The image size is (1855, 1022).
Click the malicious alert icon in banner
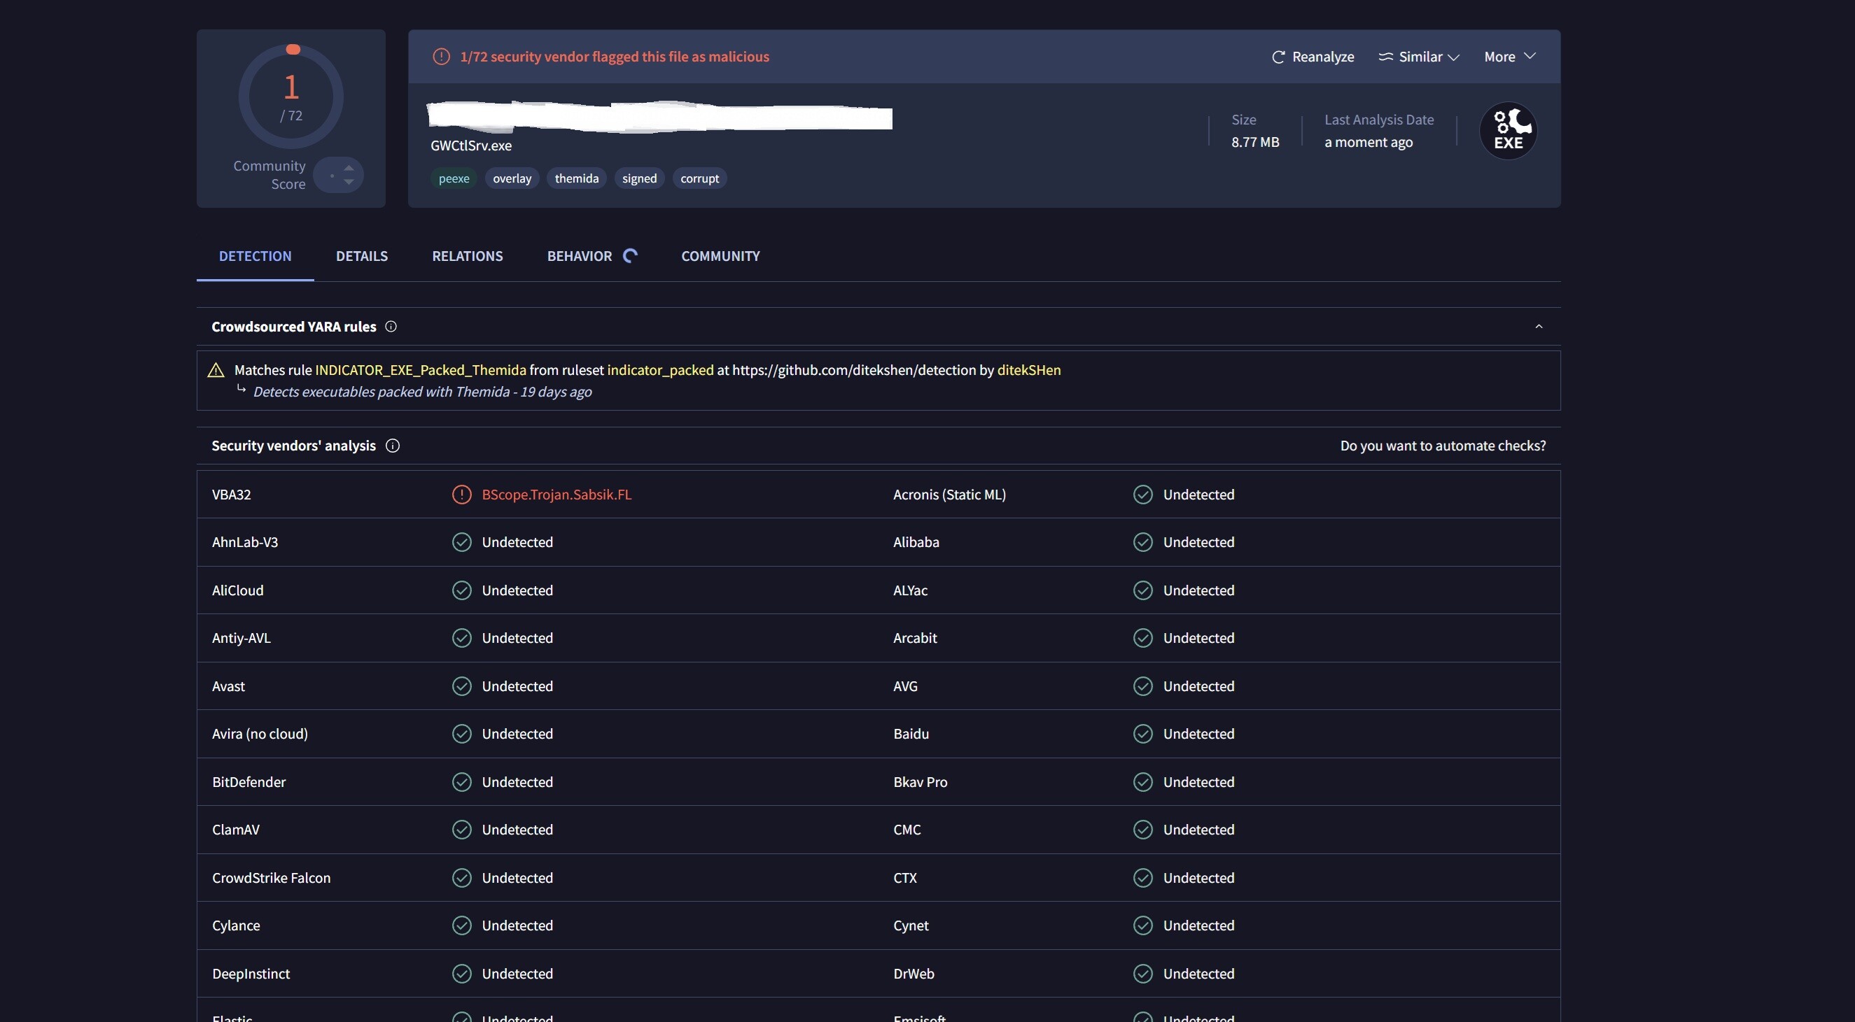click(x=442, y=57)
